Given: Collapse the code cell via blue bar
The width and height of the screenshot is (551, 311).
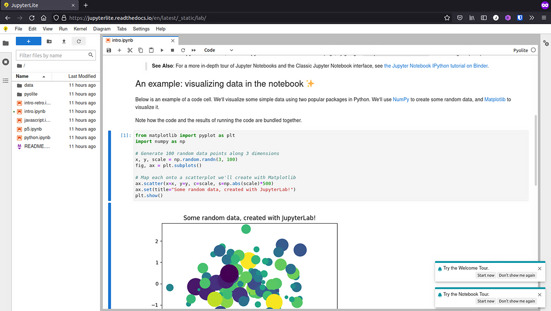Looking at the screenshot, I should tap(109, 166).
